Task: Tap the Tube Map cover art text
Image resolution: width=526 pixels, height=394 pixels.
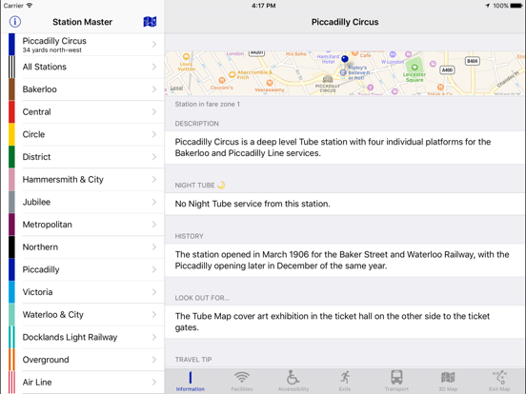Action: coord(333,322)
